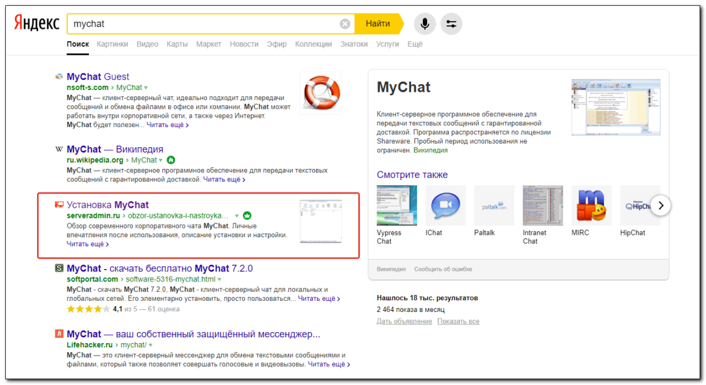Screen dimensions: 706x385
Task: Expand dropdown arrow next to nsoft-s.com MyChat
Action: [x=146, y=88]
